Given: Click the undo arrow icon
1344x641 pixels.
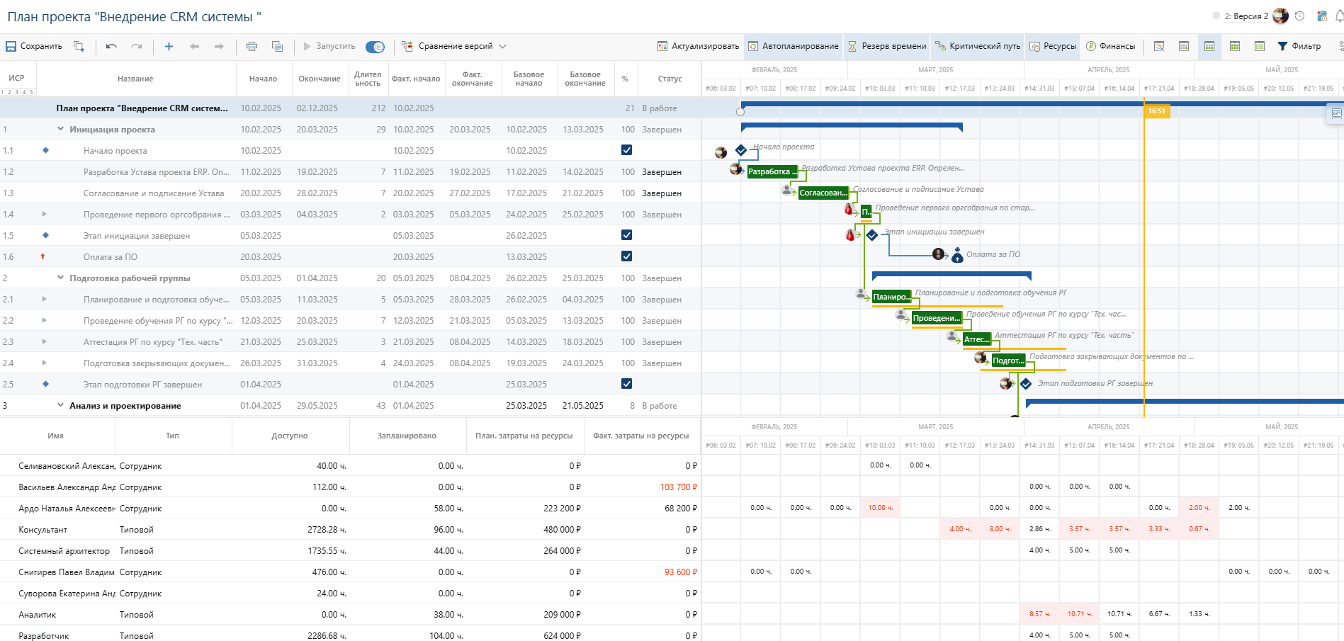Looking at the screenshot, I should (111, 46).
